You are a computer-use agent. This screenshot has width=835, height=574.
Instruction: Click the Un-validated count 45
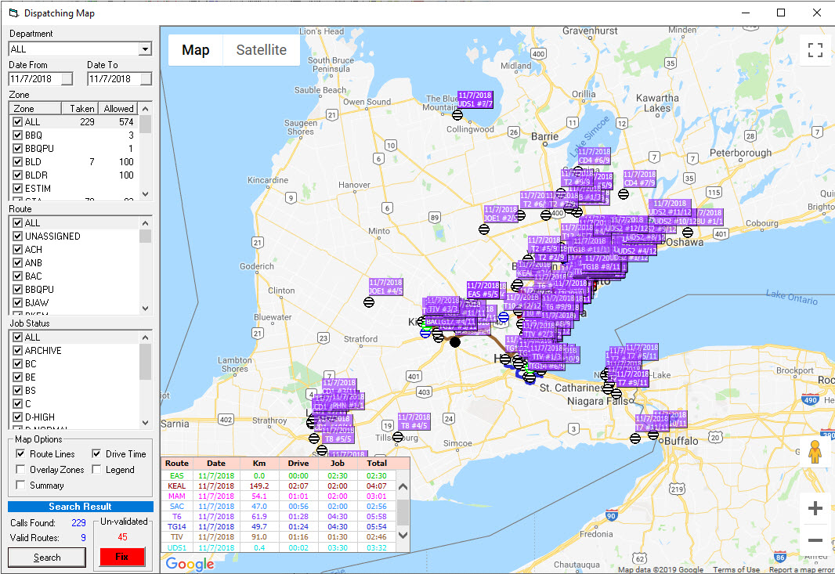coord(122,536)
